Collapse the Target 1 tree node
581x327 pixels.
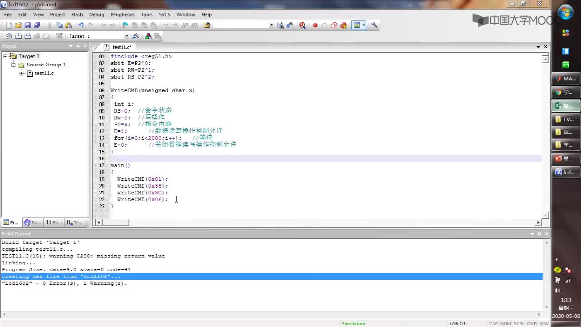(x=5, y=56)
